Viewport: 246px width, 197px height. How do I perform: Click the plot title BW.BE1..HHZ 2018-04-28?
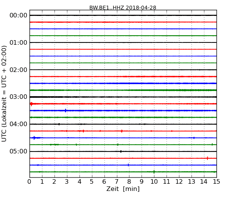click(x=123, y=8)
